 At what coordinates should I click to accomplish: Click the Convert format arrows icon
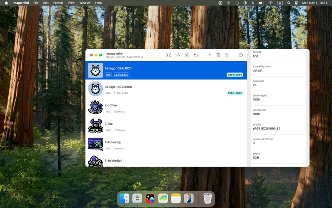coord(178,55)
